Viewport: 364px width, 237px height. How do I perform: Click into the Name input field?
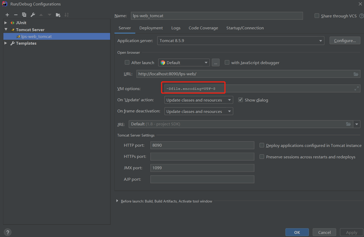click(x=217, y=16)
